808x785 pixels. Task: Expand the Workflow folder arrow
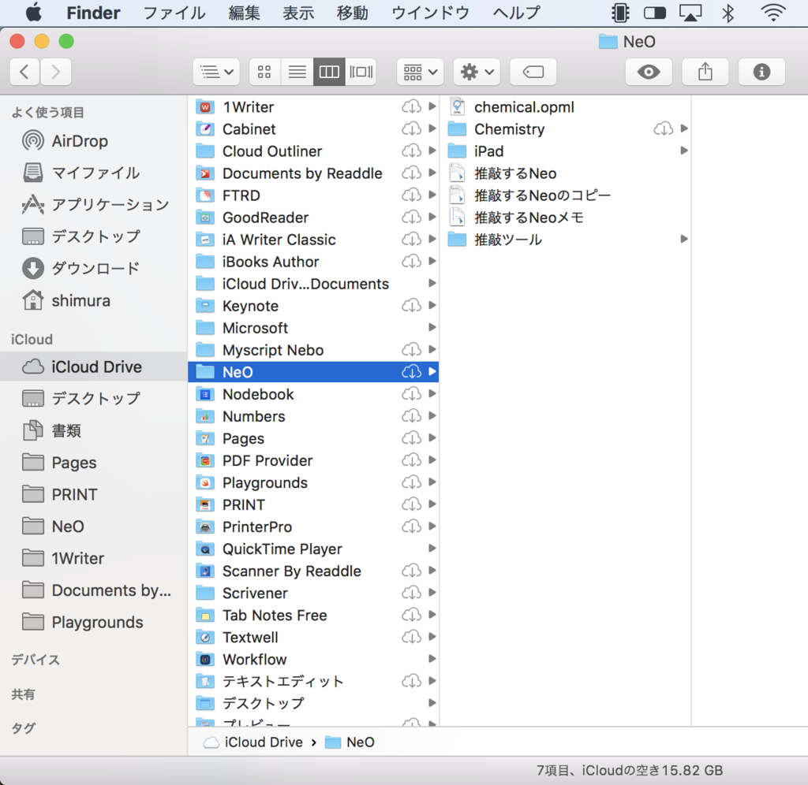tap(432, 659)
